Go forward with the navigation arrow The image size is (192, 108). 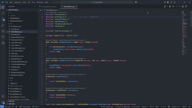[x=58, y=2]
